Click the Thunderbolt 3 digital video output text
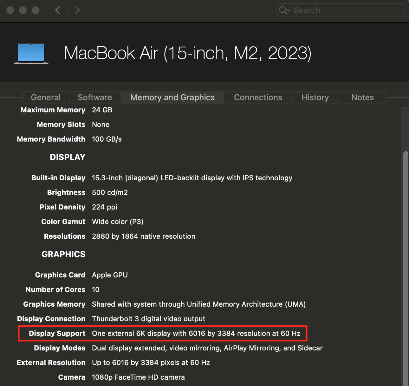The image size is (409, 386). click(148, 319)
